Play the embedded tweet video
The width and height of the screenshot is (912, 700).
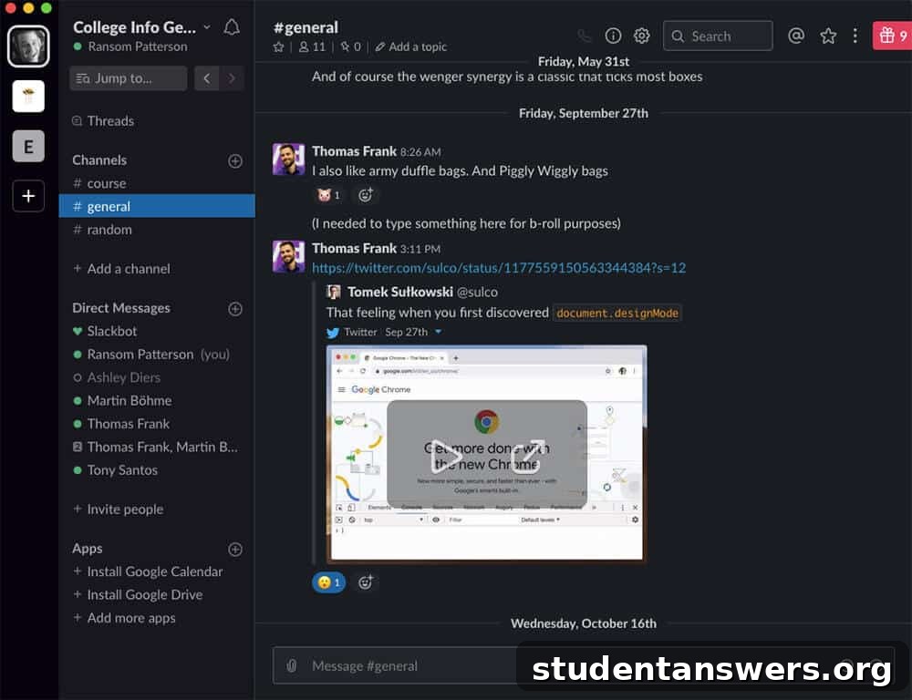pos(446,457)
